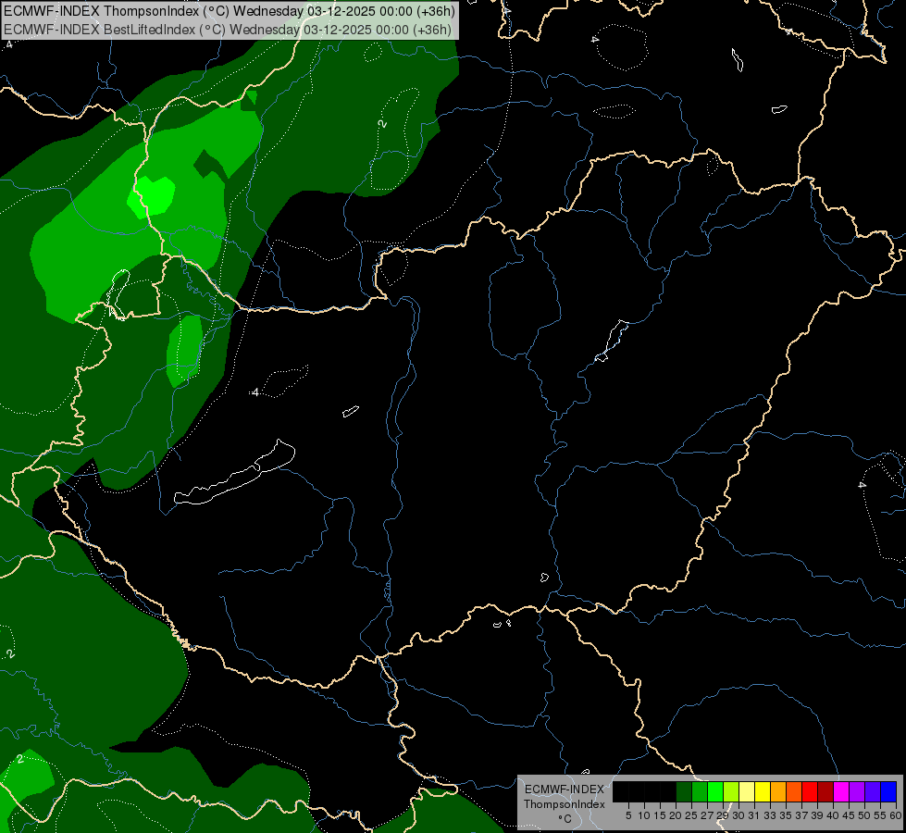The height and width of the screenshot is (833, 906).
Task: Click the purple 45–50 legend swatch
Action: point(857,791)
